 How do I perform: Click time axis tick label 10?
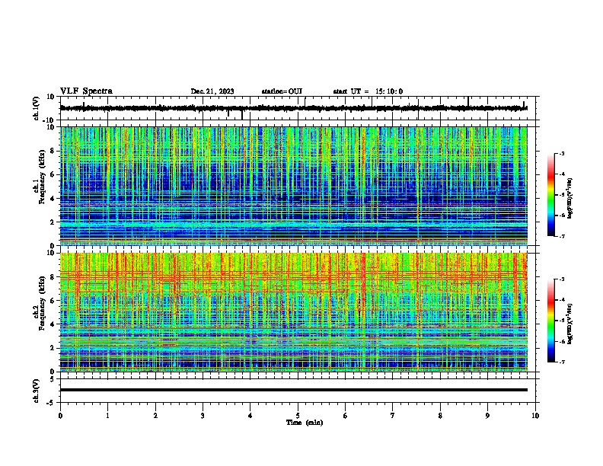point(535,415)
